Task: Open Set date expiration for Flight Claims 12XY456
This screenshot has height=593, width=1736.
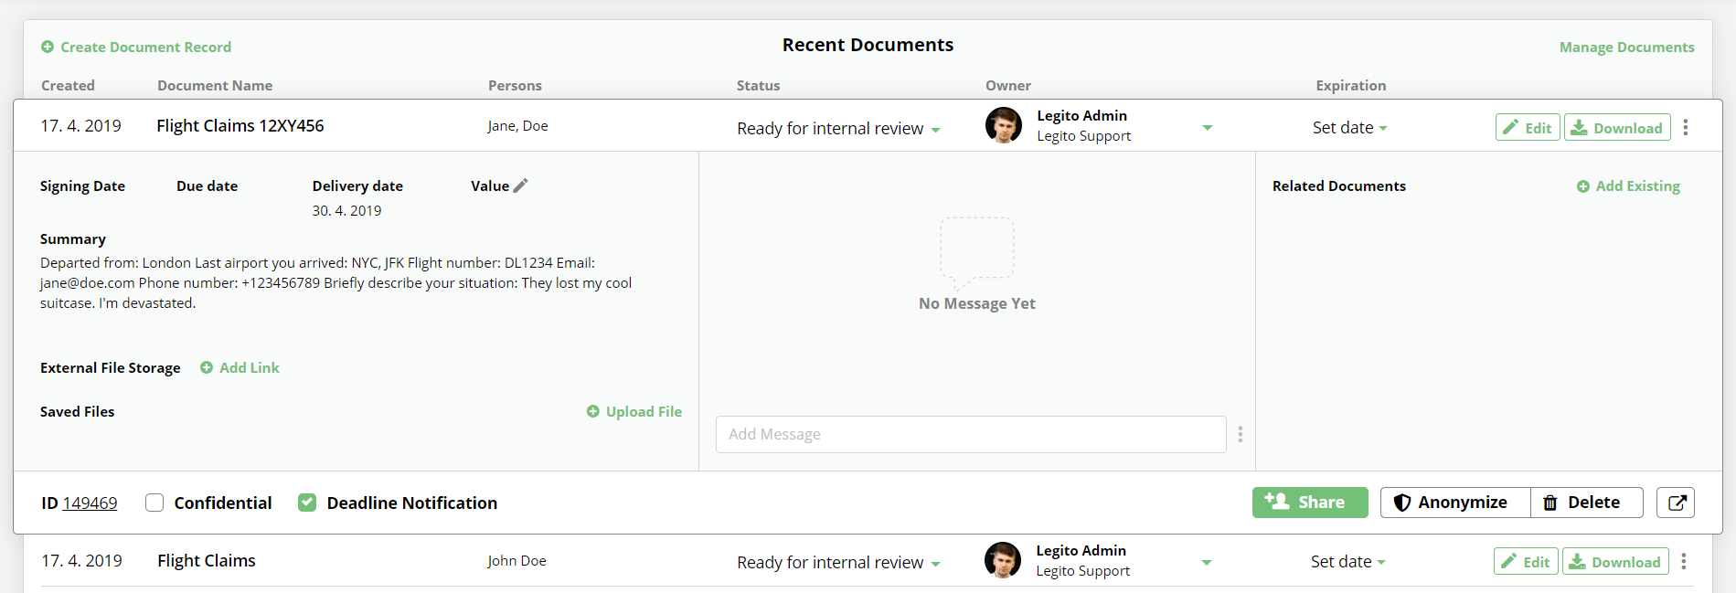Action: coord(1349,128)
